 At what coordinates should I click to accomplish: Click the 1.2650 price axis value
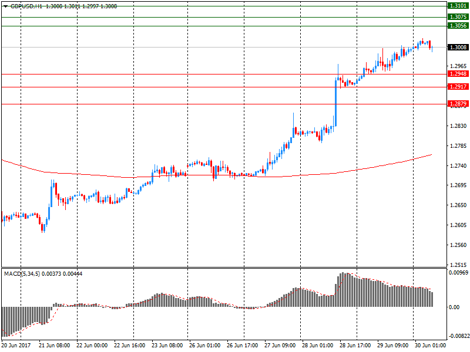(458, 205)
